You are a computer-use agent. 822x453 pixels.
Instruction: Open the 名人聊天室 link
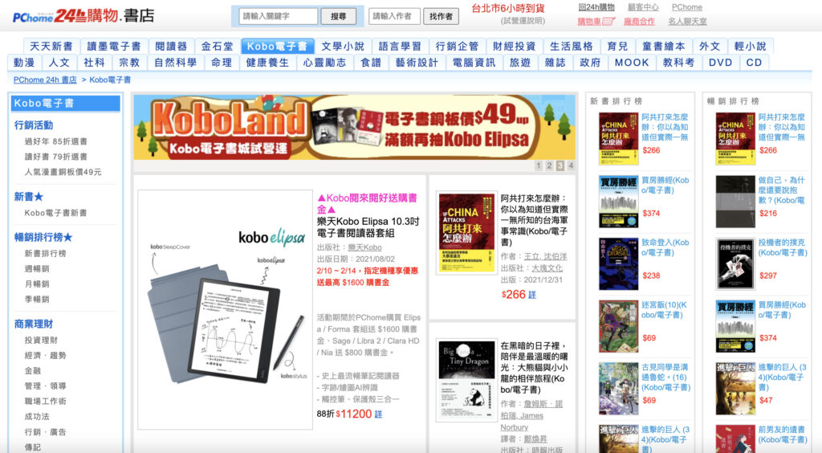(687, 22)
